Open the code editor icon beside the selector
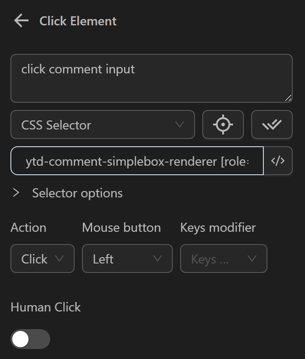 [x=278, y=161]
